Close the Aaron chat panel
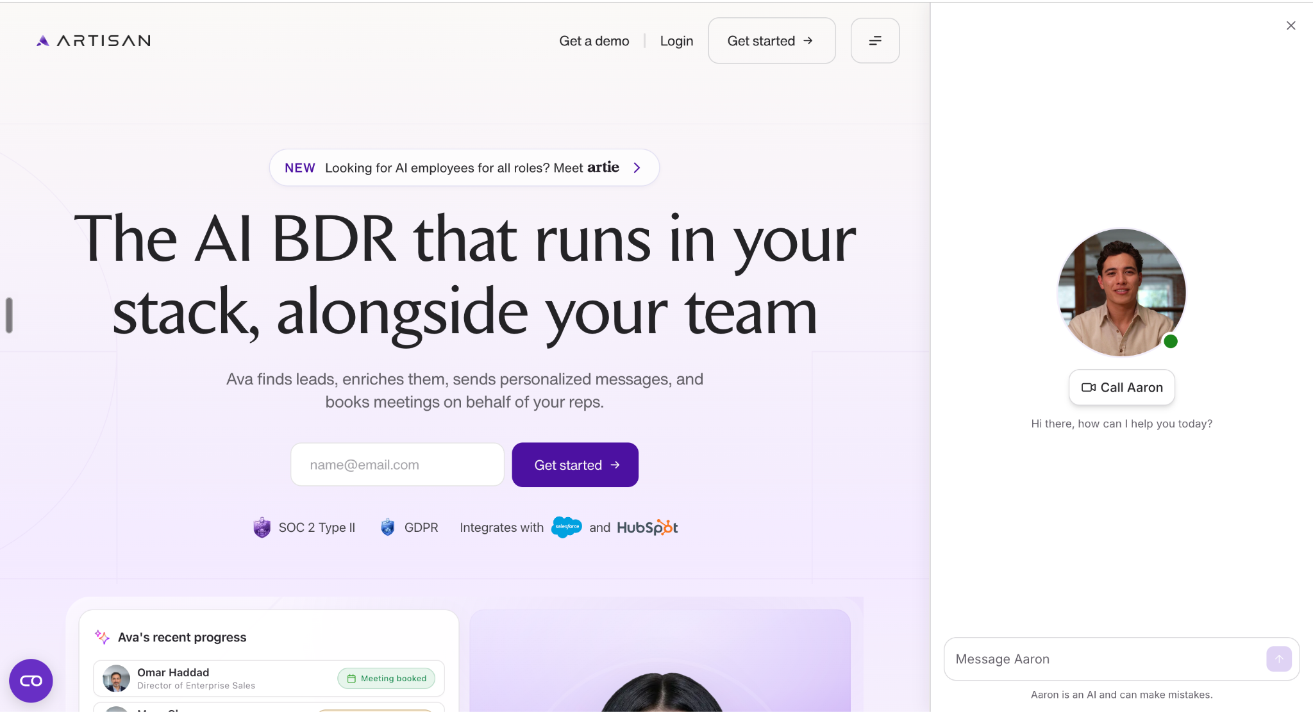Screen dimensions: 1313x712 coord(1291,26)
